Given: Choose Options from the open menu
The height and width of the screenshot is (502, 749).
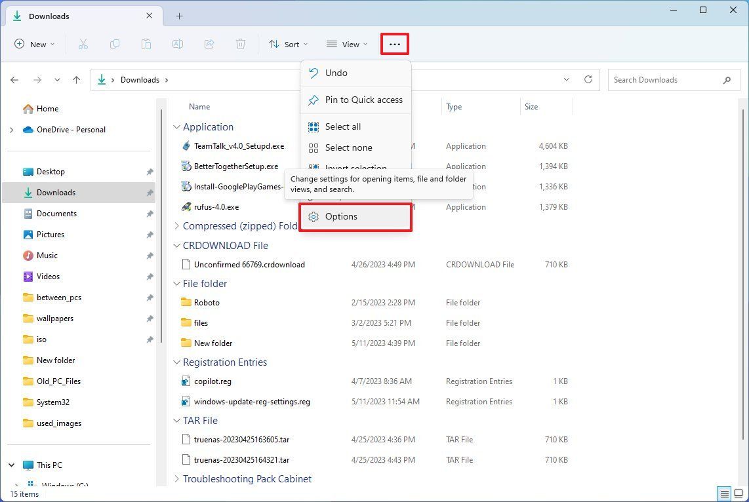Looking at the screenshot, I should tap(340, 216).
